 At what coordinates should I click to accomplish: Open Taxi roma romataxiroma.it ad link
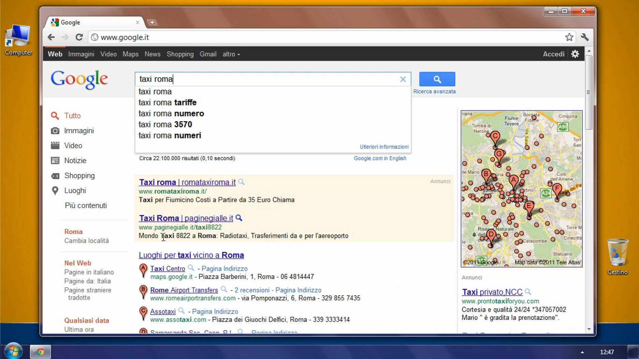click(187, 182)
